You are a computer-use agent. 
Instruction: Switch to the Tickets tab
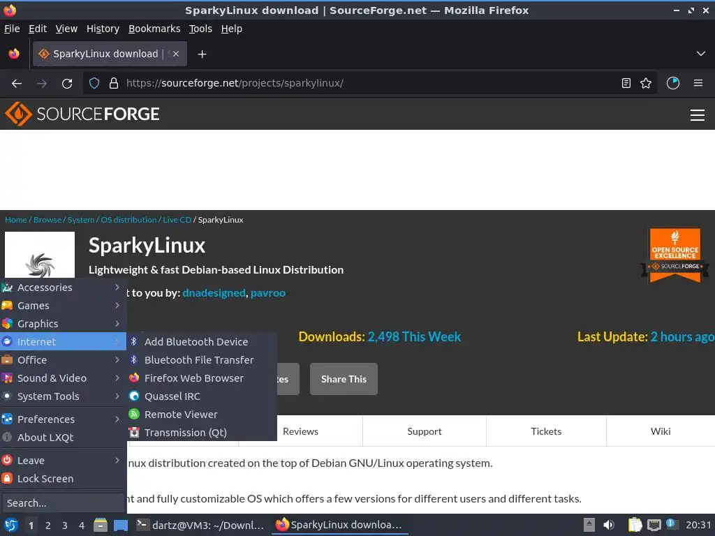pyautogui.click(x=546, y=431)
